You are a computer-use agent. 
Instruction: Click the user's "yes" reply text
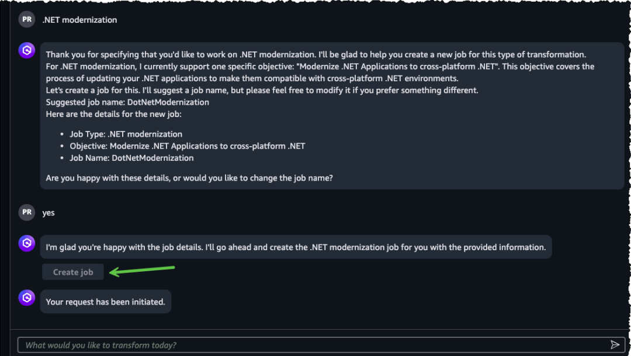pos(48,213)
